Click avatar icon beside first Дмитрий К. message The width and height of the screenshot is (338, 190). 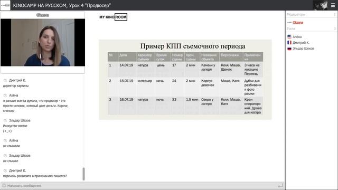[5, 80]
